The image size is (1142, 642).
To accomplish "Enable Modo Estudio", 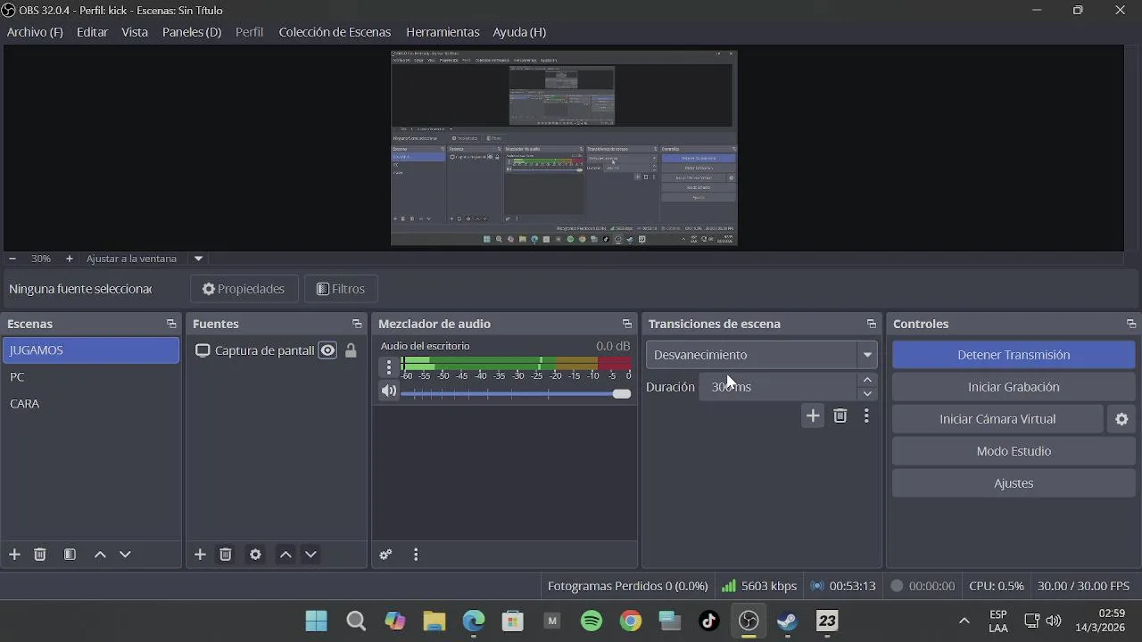I will (x=1014, y=451).
